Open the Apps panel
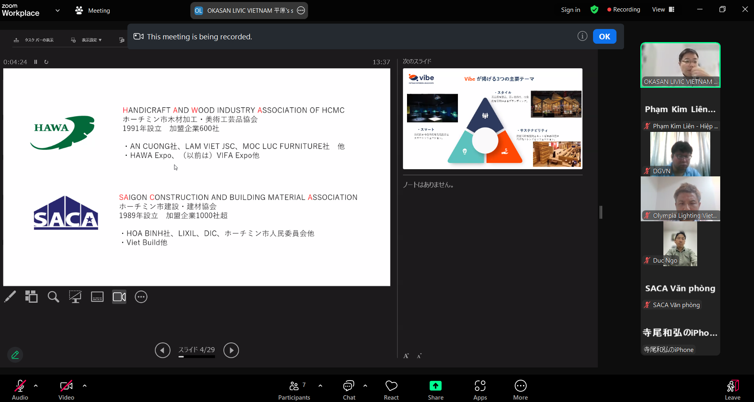The image size is (754, 402). (x=480, y=390)
